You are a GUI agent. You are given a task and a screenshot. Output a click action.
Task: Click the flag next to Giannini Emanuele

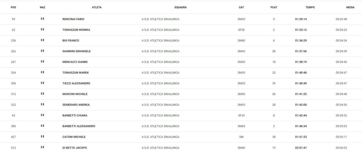point(42,51)
